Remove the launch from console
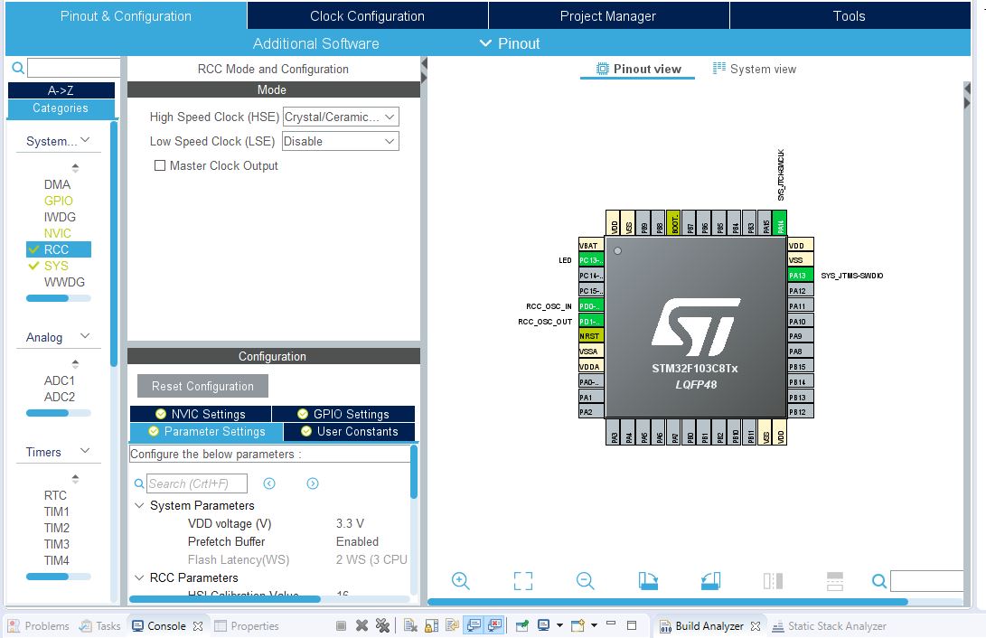Image resolution: width=986 pixels, height=638 pixels. coord(362,625)
